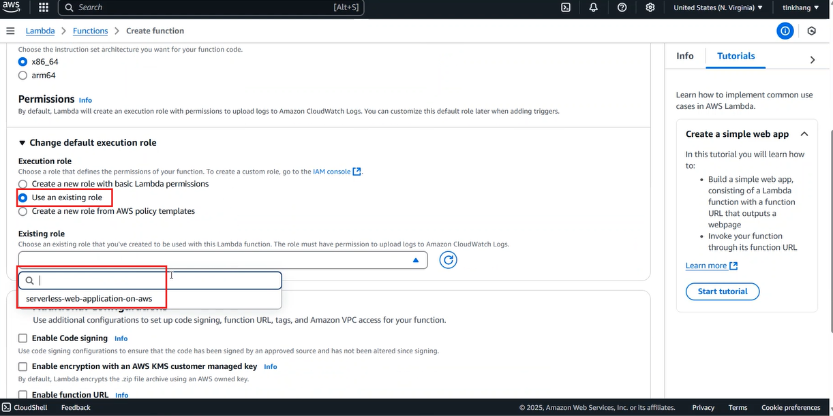Screen dimensions: 833x416
Task: Open the settings gear in top bar
Action: 650,7
